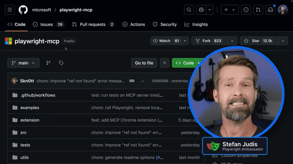Click the search magnifier icon

[x=189, y=9]
